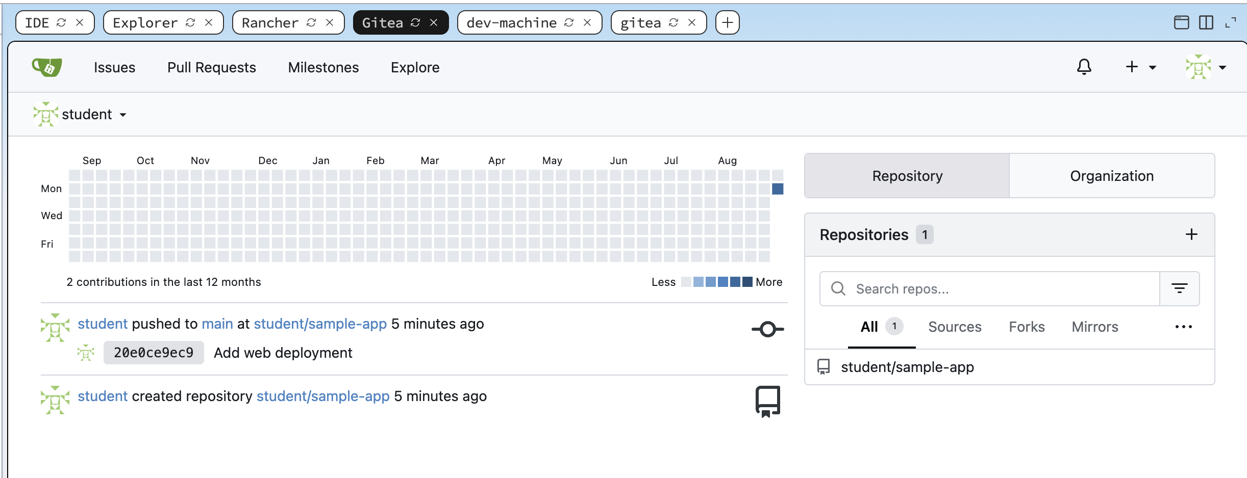Viewport: 1247px width, 478px height.
Task: Switch to the Explorer tab
Action: pos(145,22)
